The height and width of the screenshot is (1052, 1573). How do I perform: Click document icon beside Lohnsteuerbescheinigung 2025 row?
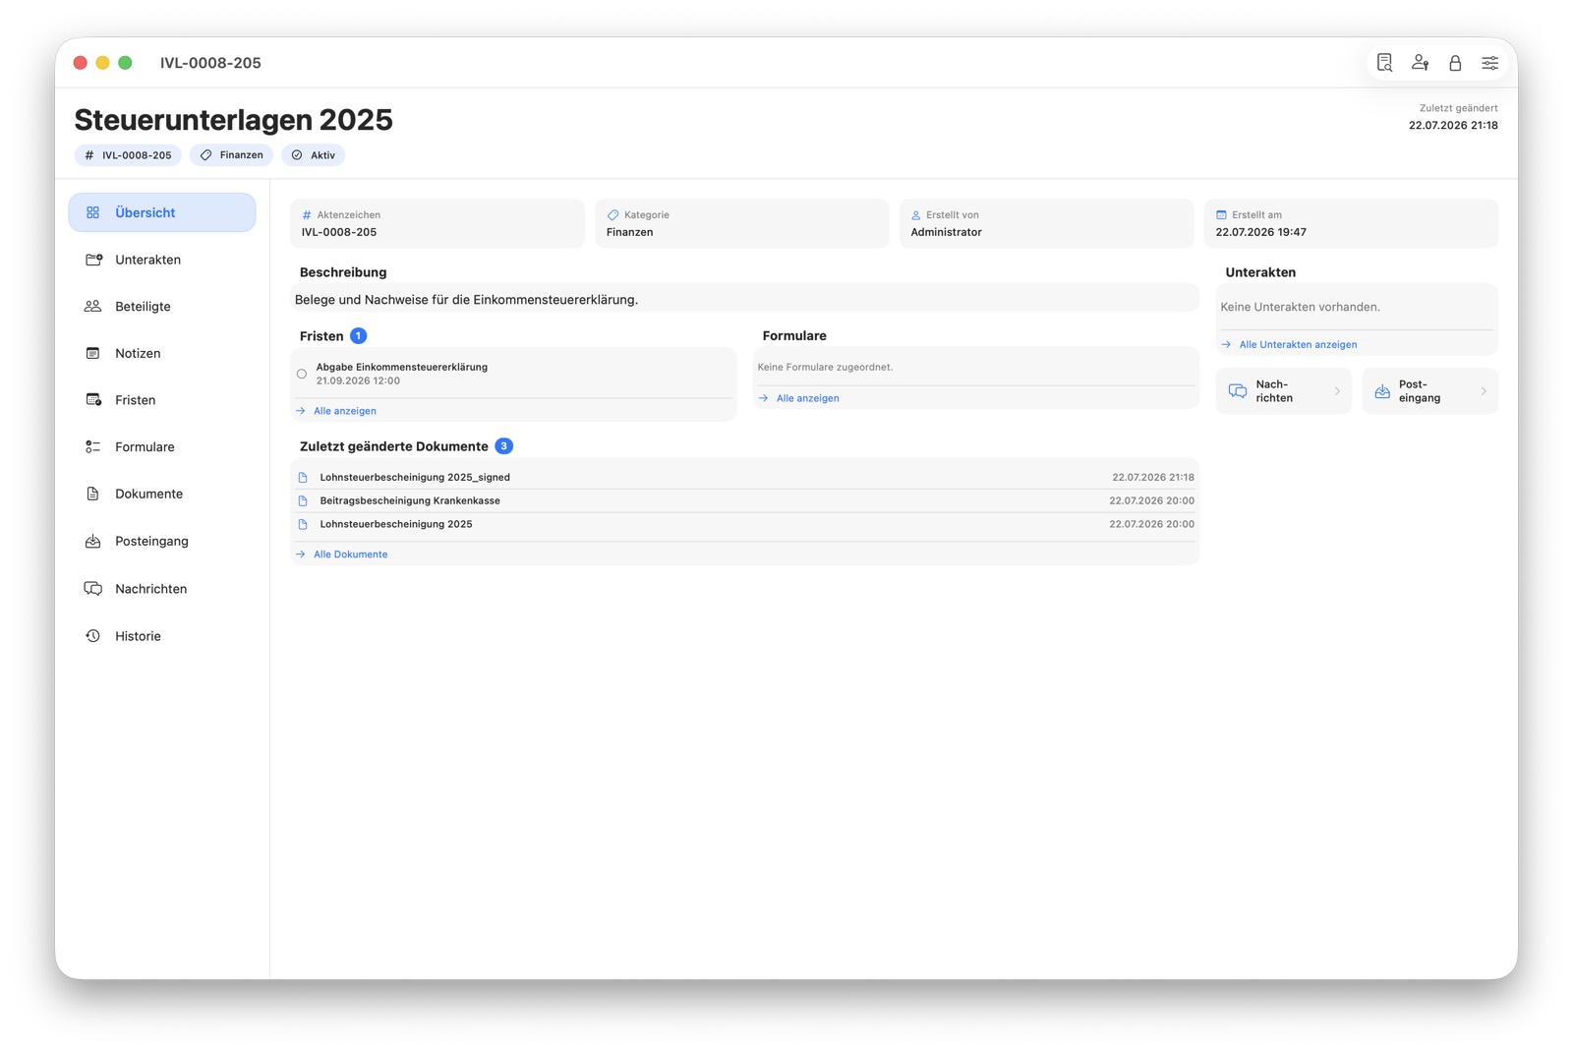click(303, 525)
